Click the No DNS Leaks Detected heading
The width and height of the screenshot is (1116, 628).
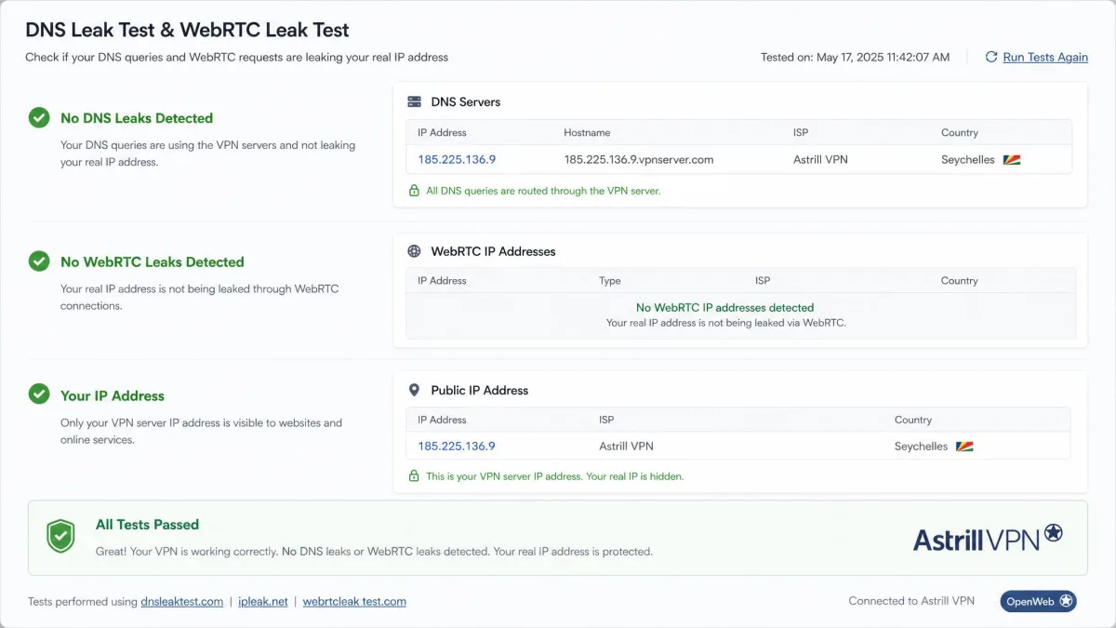137,118
